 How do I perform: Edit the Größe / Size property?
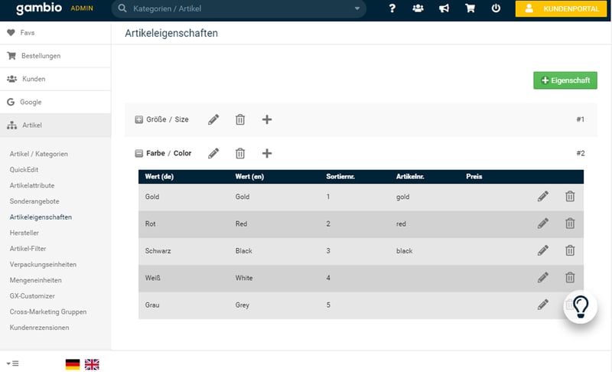(213, 119)
